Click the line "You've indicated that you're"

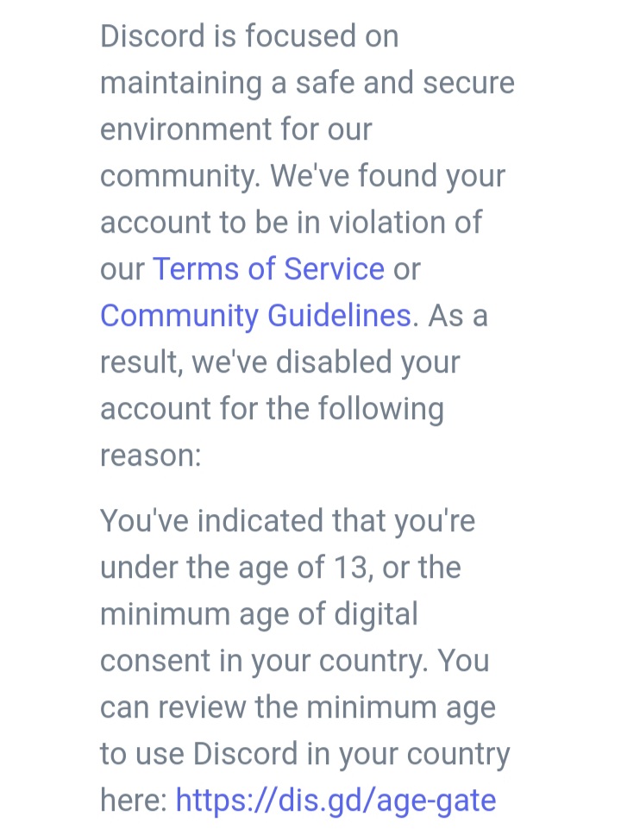[x=287, y=520]
